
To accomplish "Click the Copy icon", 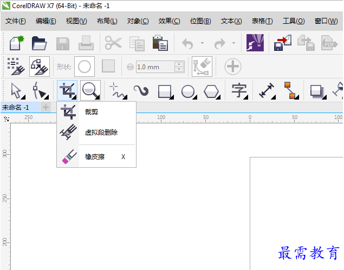I will [137, 44].
